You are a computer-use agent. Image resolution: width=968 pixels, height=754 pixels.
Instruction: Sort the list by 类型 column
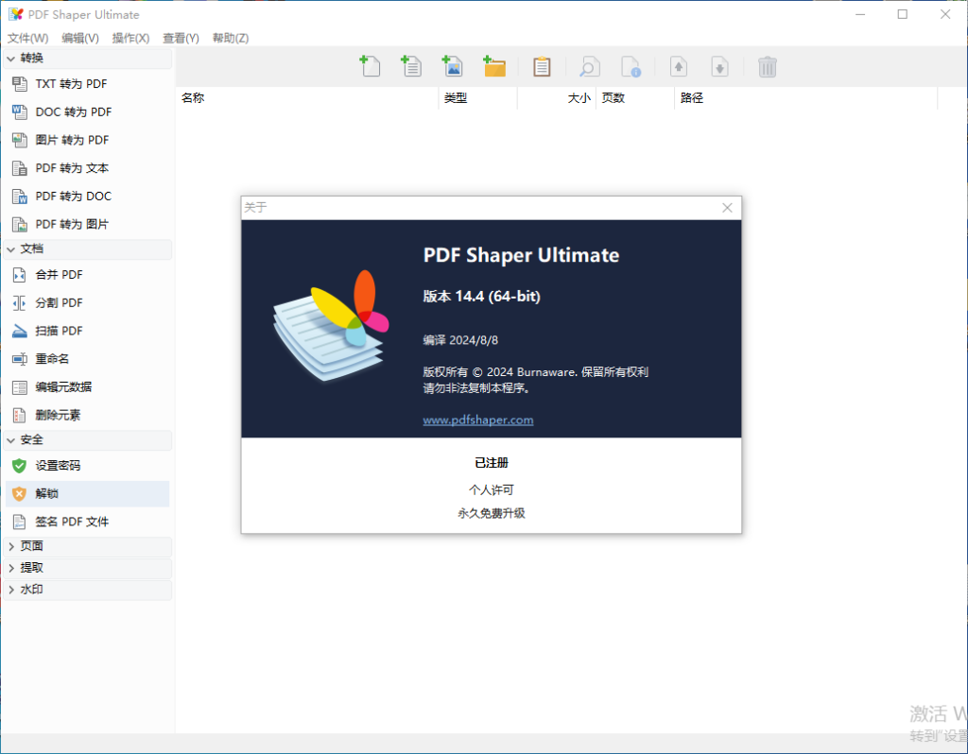pos(477,98)
